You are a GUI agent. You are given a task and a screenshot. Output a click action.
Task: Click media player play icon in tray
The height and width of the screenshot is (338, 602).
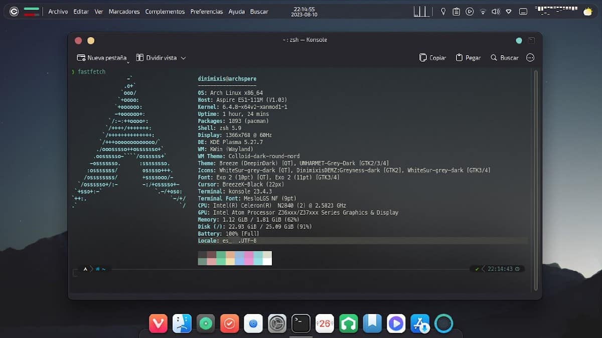(x=470, y=11)
